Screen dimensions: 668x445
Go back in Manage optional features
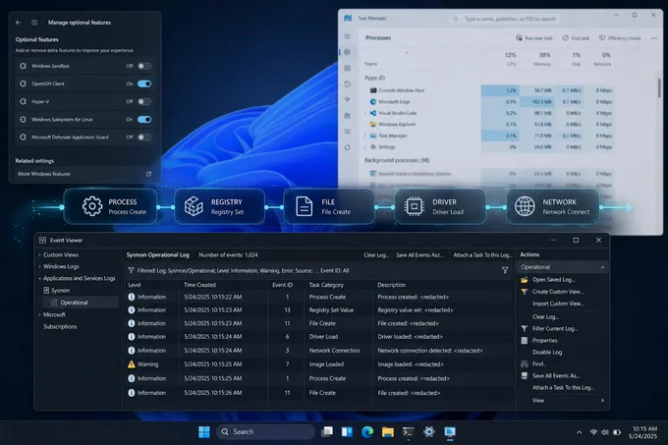pos(19,23)
